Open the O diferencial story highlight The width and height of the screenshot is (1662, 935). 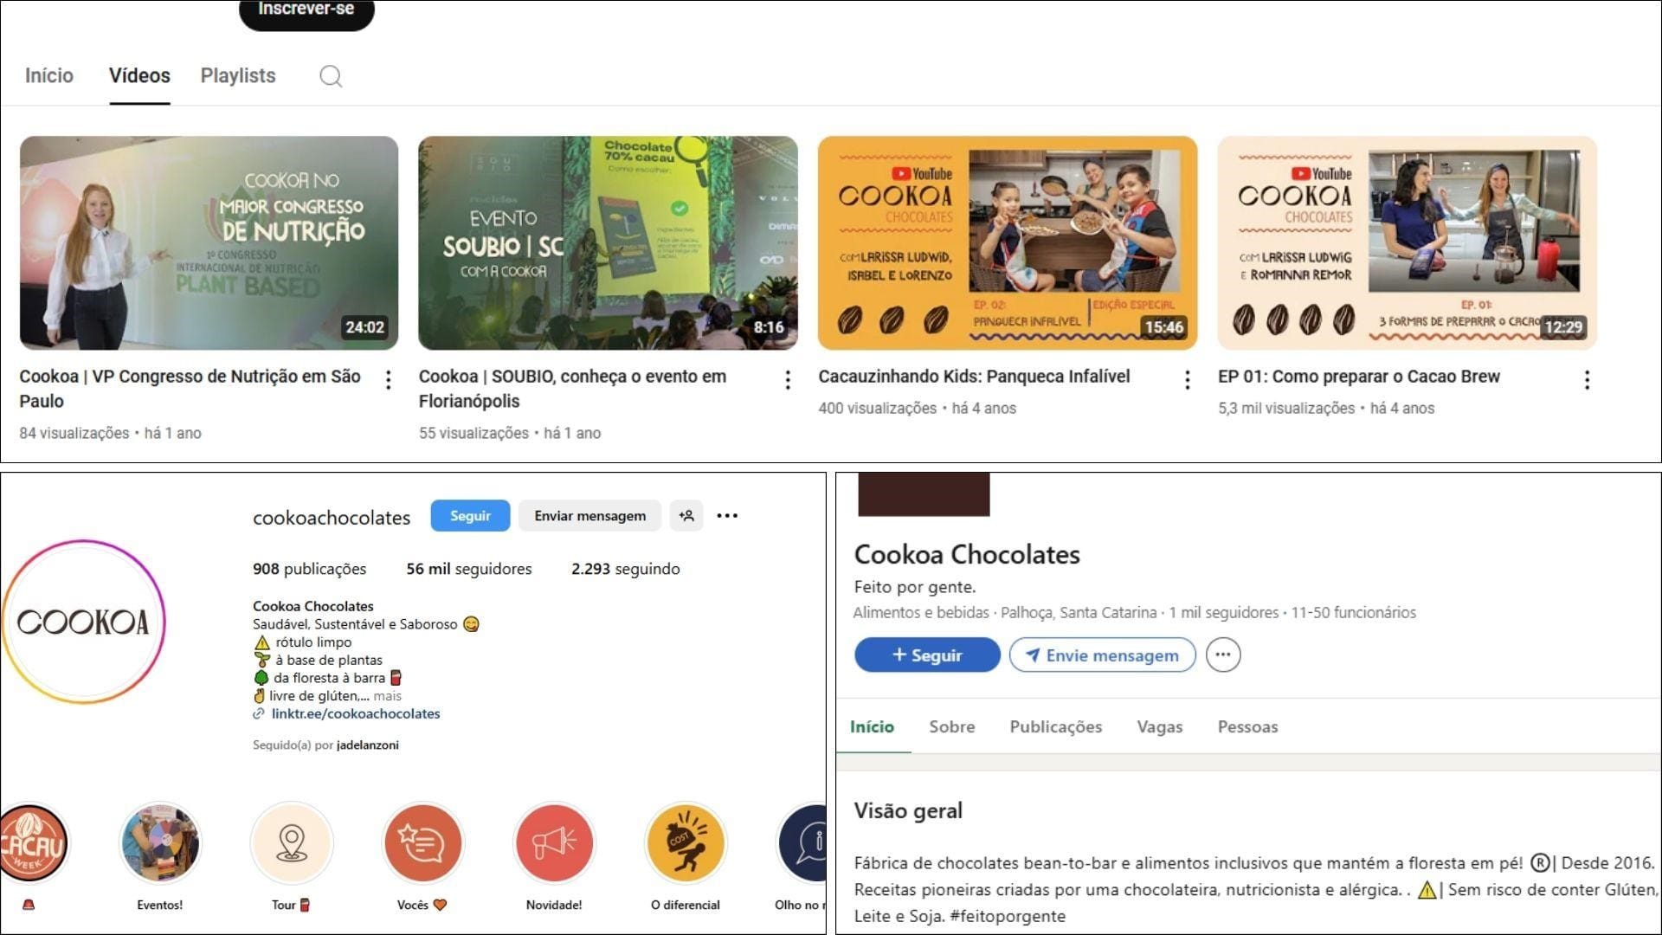point(686,842)
